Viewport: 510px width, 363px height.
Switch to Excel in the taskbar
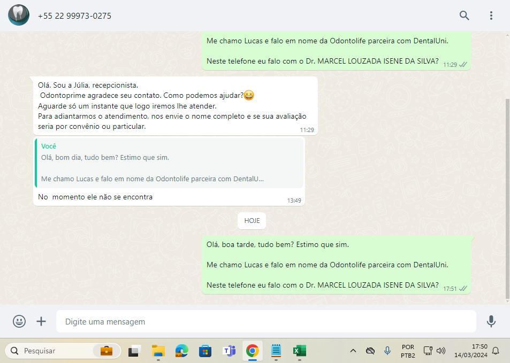pos(299,351)
